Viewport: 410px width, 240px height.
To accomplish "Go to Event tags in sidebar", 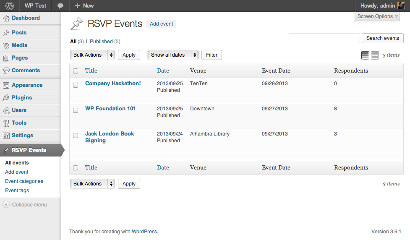I will [17, 190].
